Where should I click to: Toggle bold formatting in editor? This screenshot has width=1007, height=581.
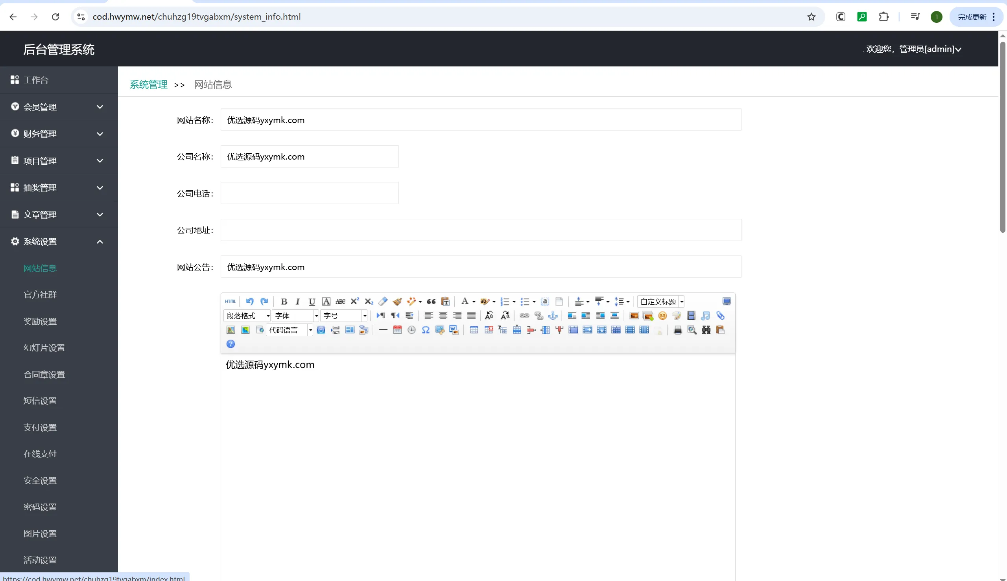[284, 301]
